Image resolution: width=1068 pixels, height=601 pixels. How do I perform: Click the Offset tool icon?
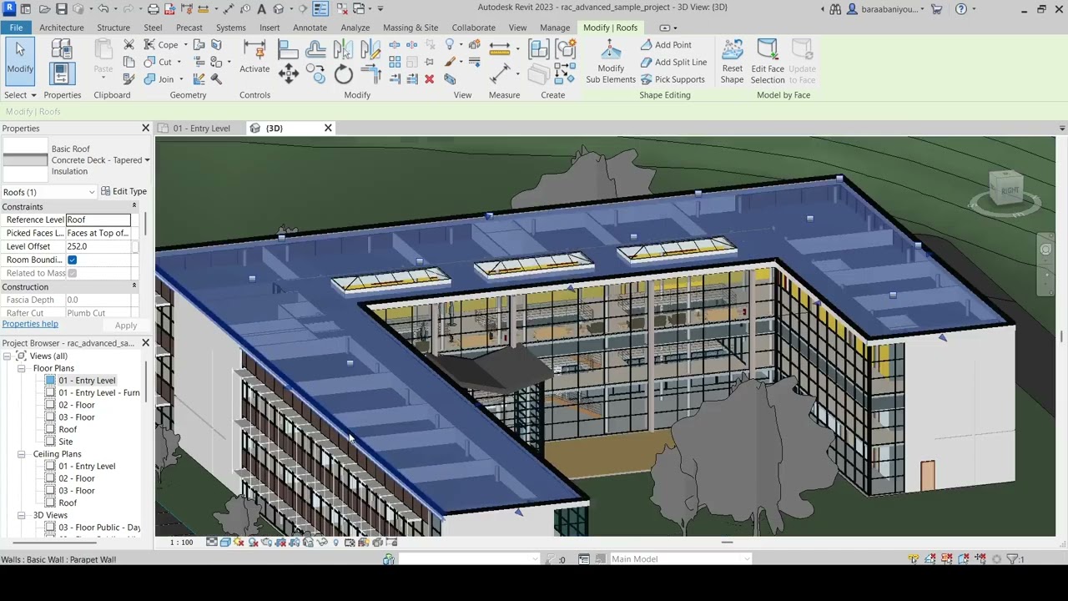pyautogui.click(x=315, y=48)
